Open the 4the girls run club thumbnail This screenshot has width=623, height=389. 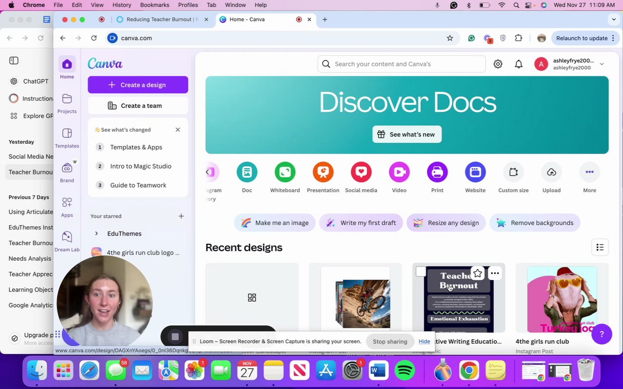[x=562, y=298]
